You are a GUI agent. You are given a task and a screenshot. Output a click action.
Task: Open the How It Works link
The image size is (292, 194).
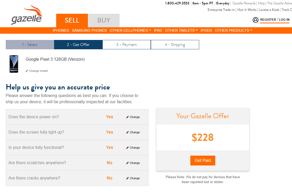point(247,10)
